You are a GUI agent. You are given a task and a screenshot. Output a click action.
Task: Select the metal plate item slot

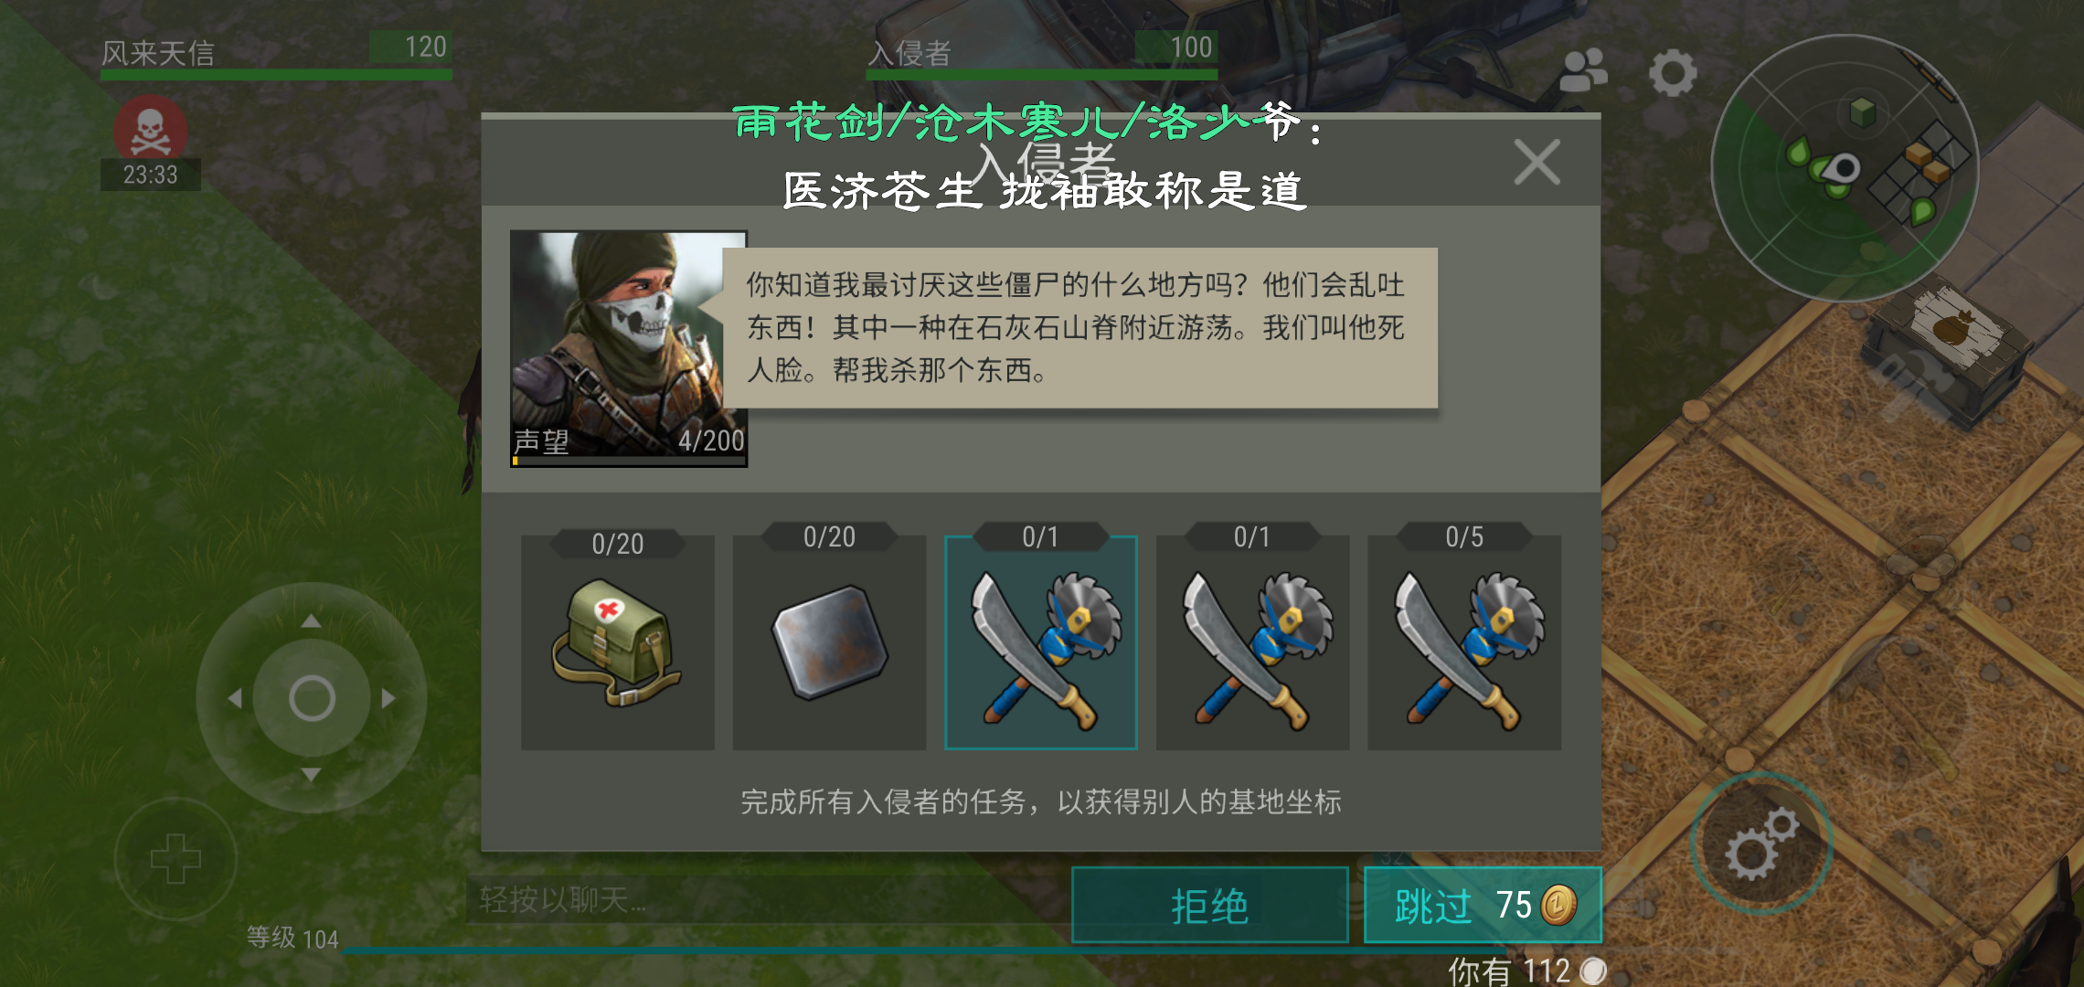tap(829, 642)
